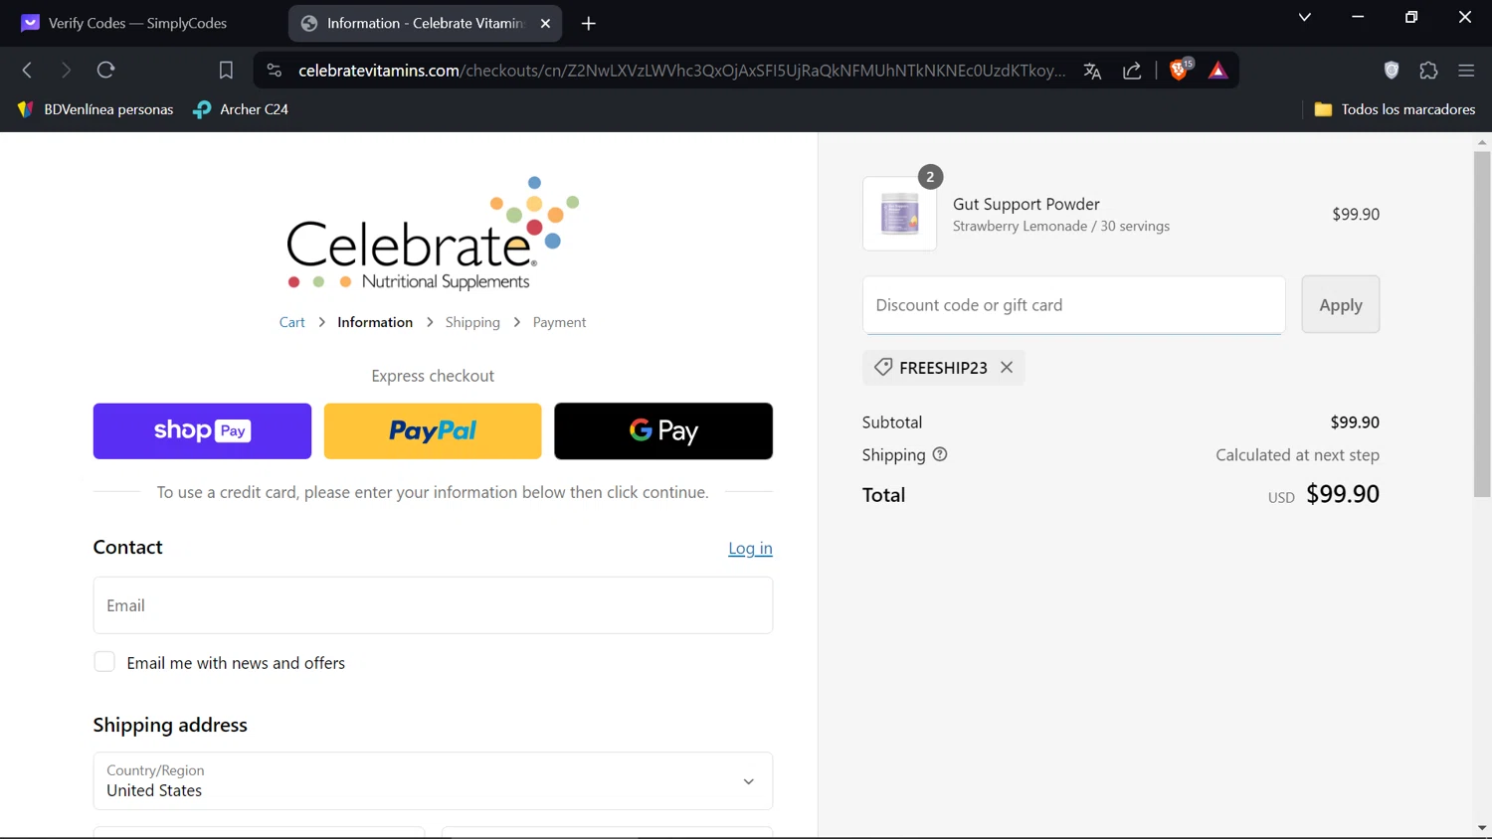The height and width of the screenshot is (839, 1492).
Task: Focus the Email input field
Action: coord(433,605)
